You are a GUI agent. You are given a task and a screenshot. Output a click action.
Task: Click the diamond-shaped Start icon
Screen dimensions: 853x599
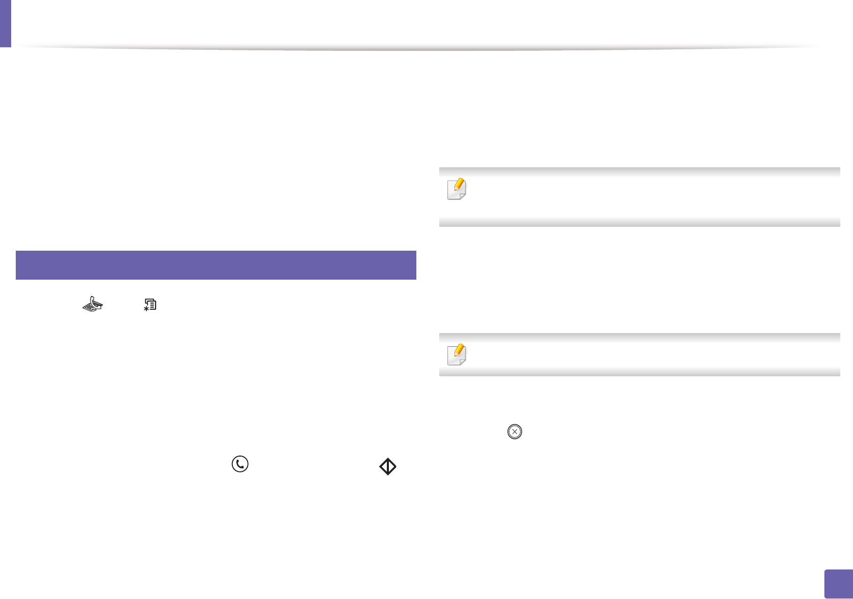(388, 466)
